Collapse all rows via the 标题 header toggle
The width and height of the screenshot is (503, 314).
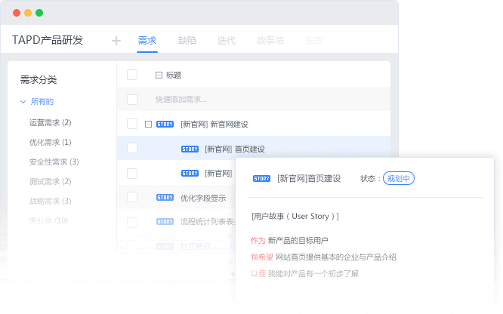[x=159, y=75]
